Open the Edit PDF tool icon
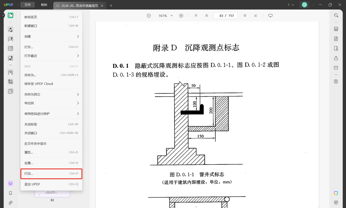 coord(10,39)
